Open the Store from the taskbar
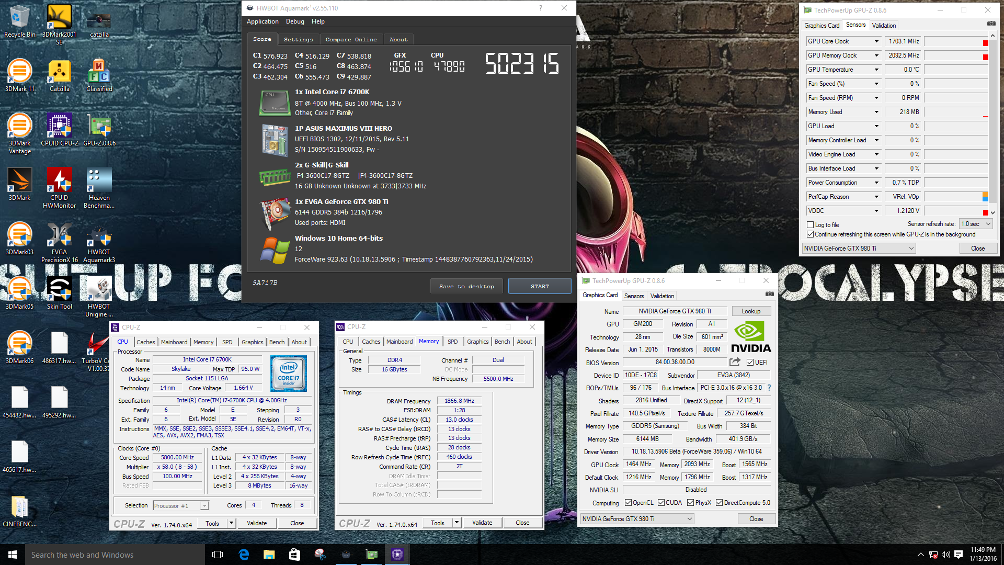Screen dimensions: 1004x565 click(x=294, y=555)
